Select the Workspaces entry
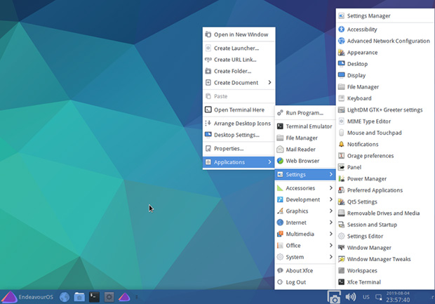Viewport: 435px width, 304px height. click(385, 270)
